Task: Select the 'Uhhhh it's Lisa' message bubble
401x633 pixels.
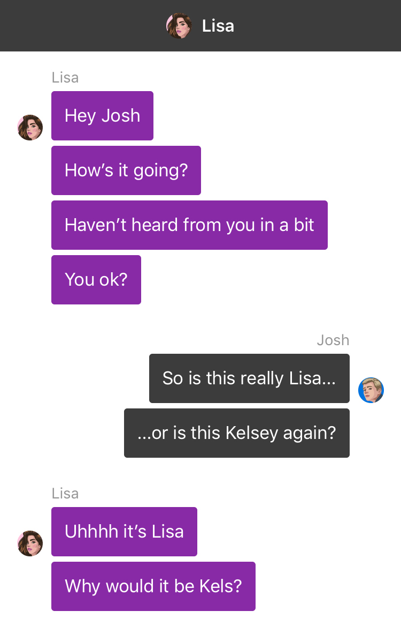Action: click(x=125, y=532)
